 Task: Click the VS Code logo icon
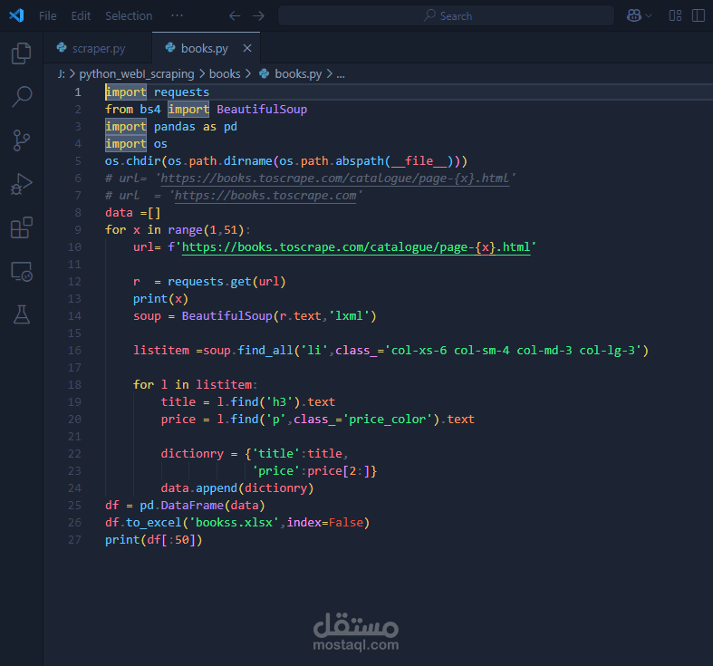click(16, 15)
